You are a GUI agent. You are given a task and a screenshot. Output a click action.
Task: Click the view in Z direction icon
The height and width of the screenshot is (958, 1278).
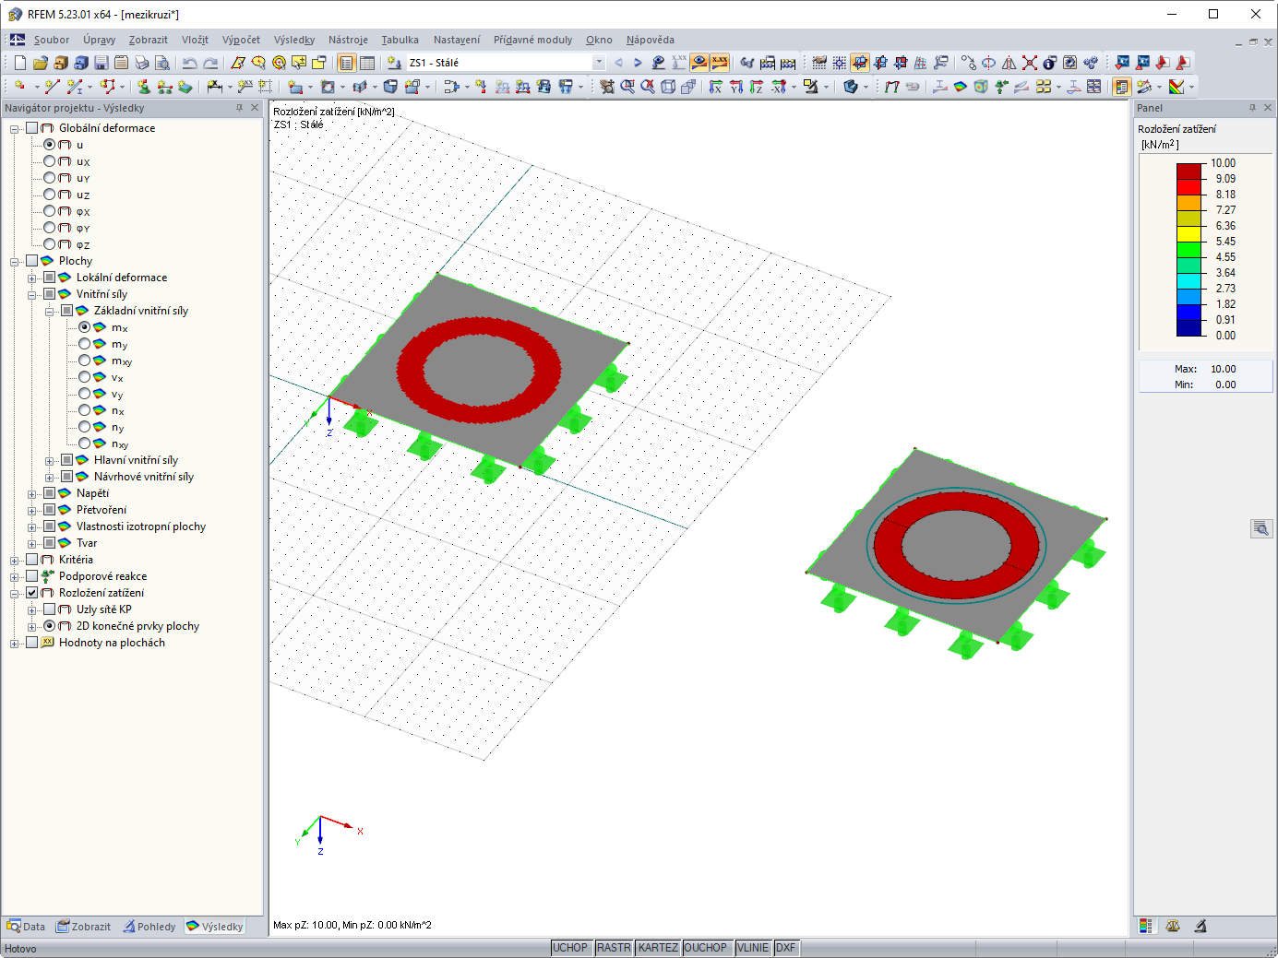(x=757, y=87)
